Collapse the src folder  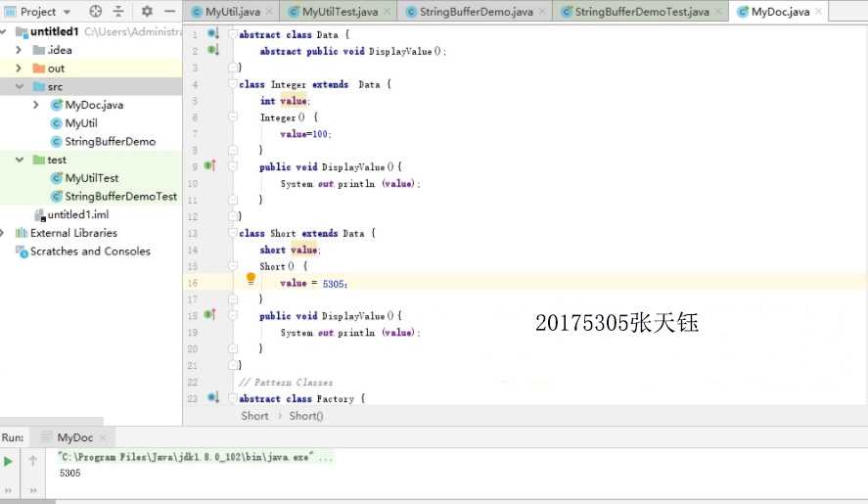pos(20,86)
